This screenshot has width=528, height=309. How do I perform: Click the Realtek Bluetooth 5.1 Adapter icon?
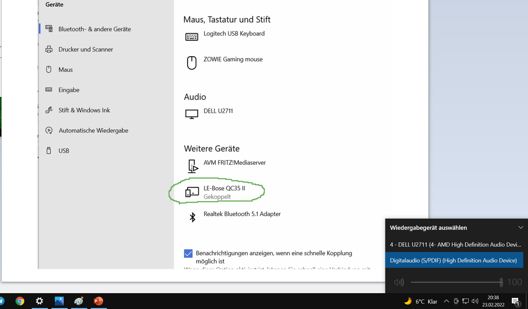pos(192,217)
